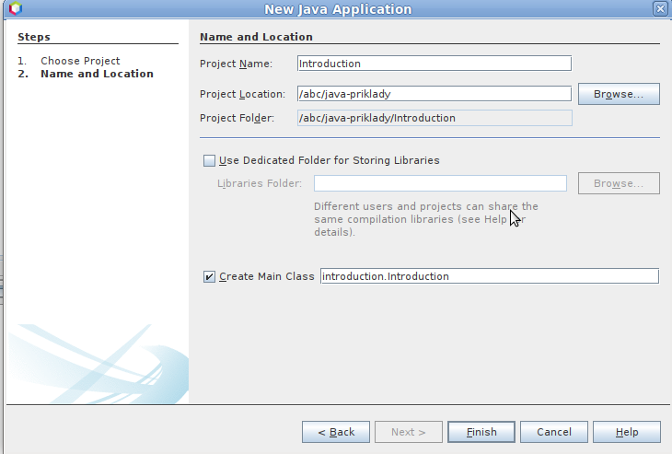Edit the main class name field

(489, 276)
